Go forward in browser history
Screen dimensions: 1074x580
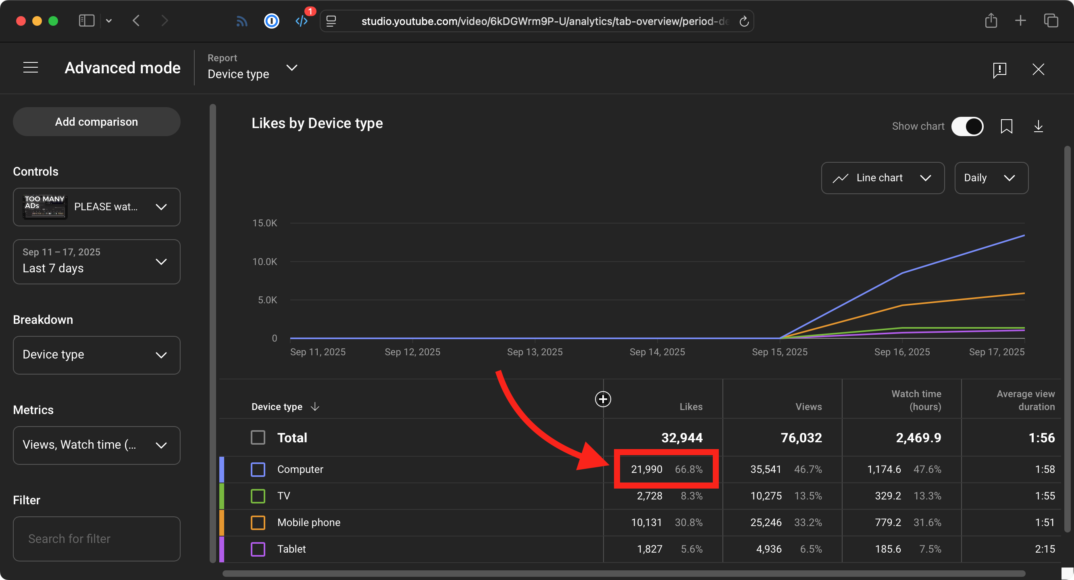pos(164,21)
